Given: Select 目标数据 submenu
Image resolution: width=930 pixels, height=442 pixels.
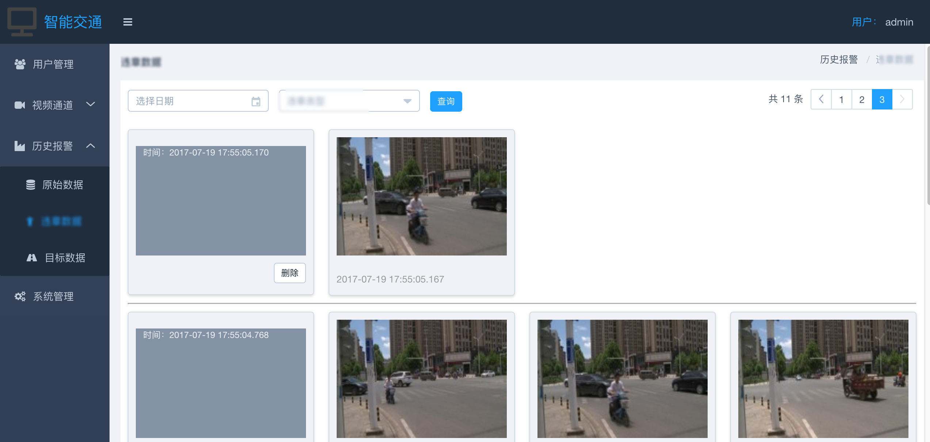Looking at the screenshot, I should point(55,258).
